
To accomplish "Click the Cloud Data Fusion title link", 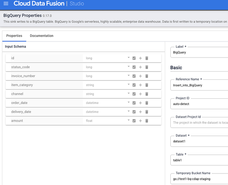I will (39, 4).
